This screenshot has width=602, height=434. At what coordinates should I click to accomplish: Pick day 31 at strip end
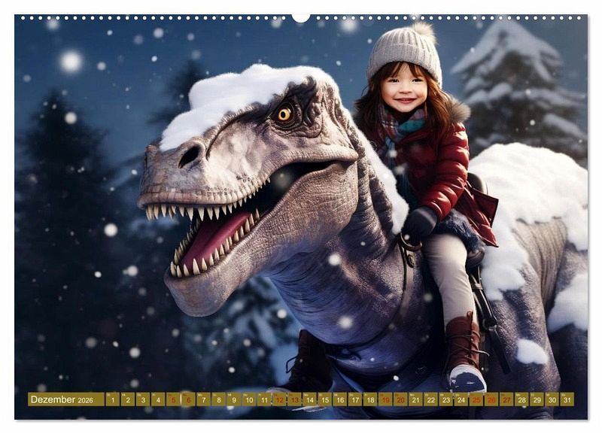click(567, 399)
